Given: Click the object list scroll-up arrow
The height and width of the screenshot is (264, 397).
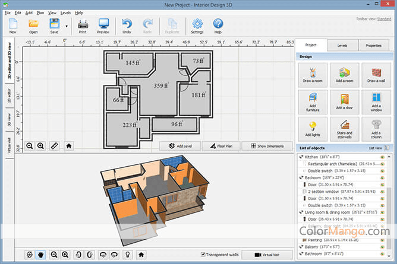Looking at the screenshot, I should [389, 157].
